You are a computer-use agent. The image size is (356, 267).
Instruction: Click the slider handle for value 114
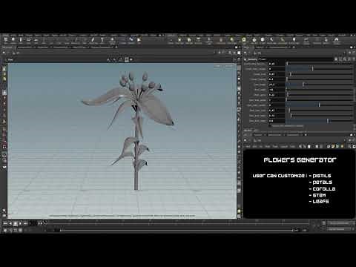pyautogui.click(x=328, y=121)
